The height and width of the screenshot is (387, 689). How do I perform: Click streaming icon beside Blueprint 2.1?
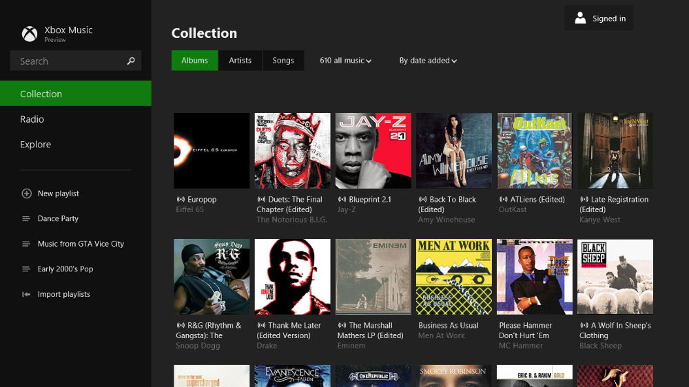click(342, 200)
